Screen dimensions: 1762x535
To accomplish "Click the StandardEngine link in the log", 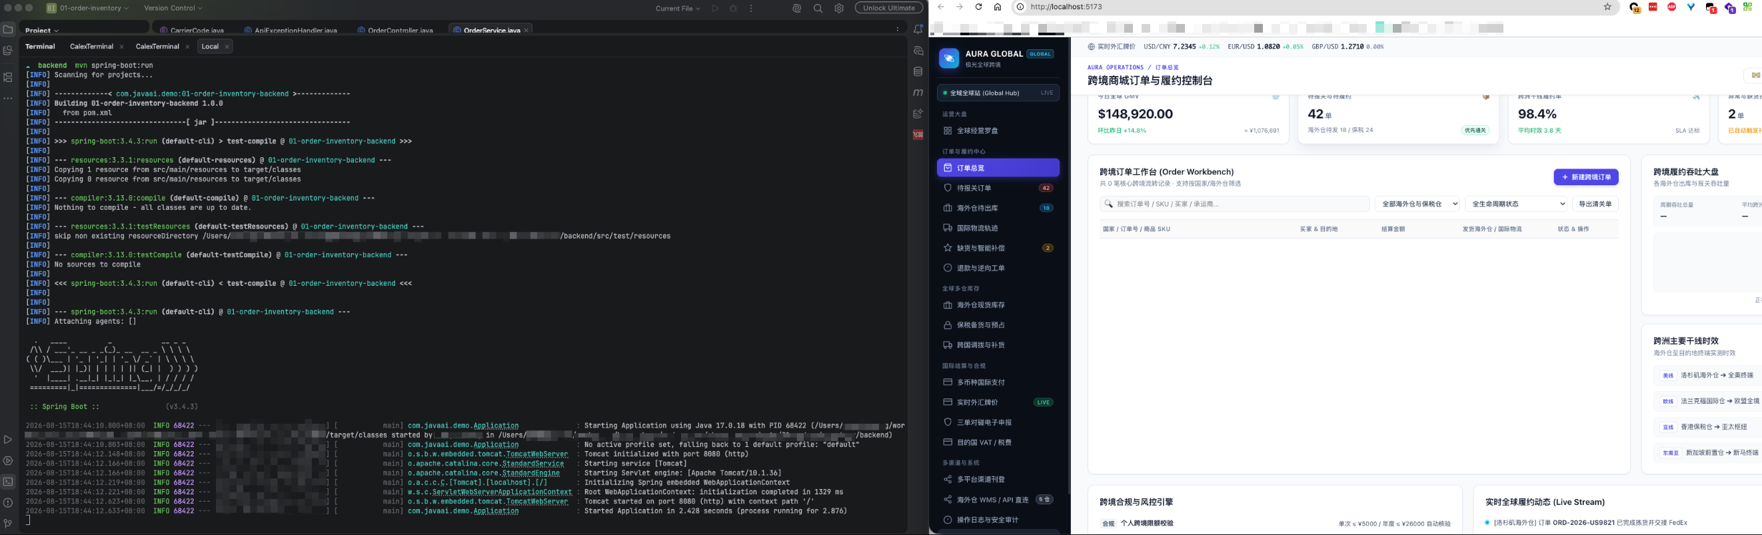I will [530, 474].
